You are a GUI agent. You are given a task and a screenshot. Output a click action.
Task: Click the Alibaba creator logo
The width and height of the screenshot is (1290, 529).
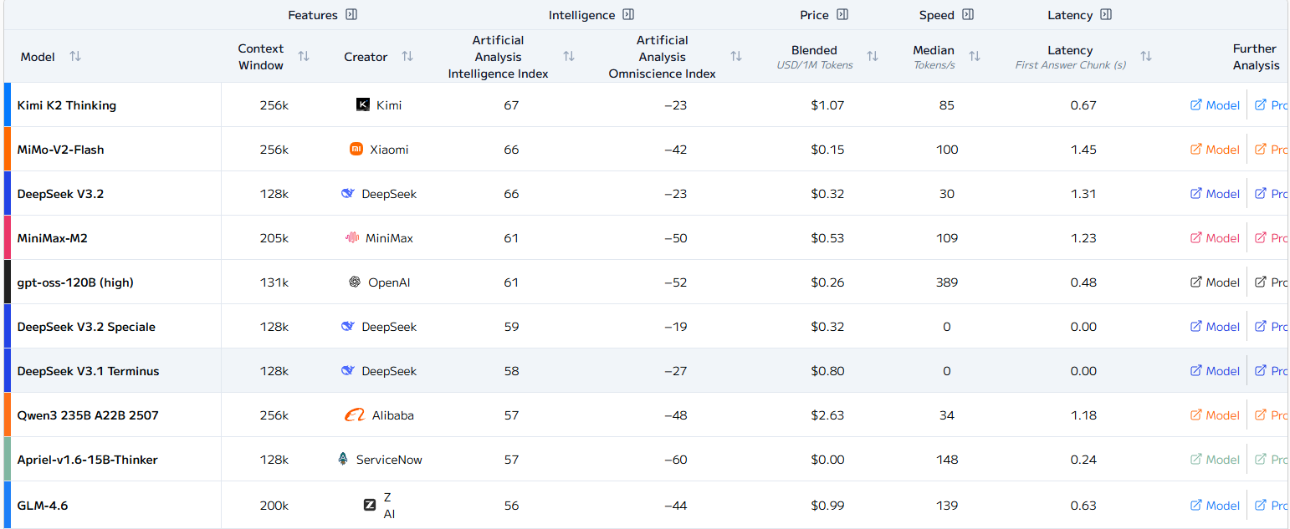tap(355, 415)
